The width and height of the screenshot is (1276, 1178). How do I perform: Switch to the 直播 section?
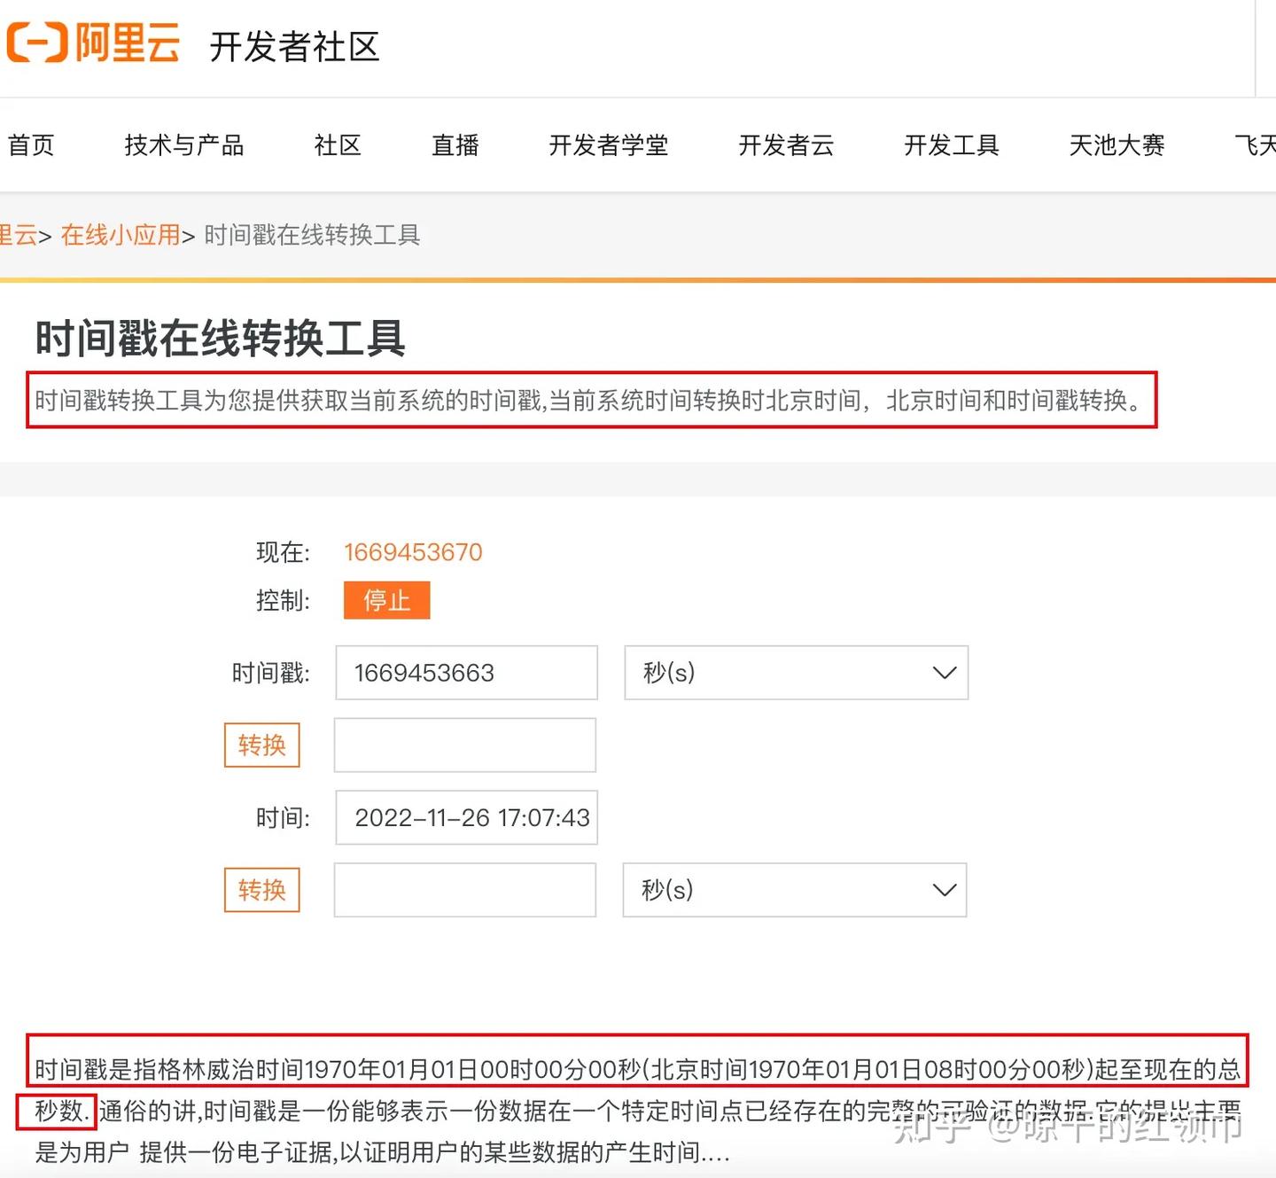click(455, 145)
